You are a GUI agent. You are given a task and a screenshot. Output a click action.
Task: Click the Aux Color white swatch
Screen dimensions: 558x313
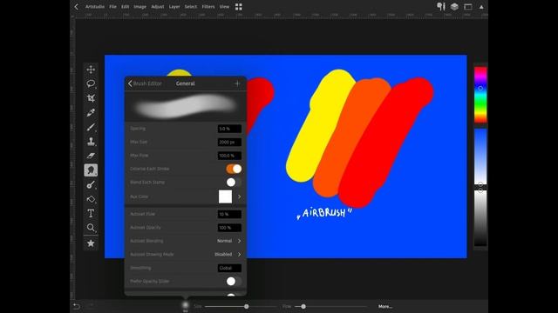[x=225, y=196]
